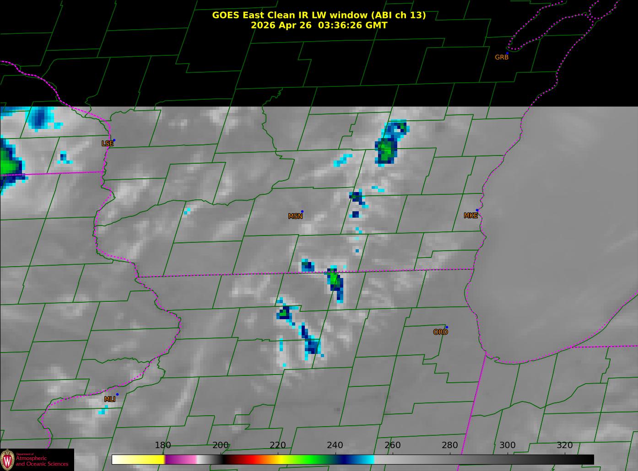Screen dimensions: 638x471
Task: Click the GOES East Clean IR title text
Action: [319, 15]
